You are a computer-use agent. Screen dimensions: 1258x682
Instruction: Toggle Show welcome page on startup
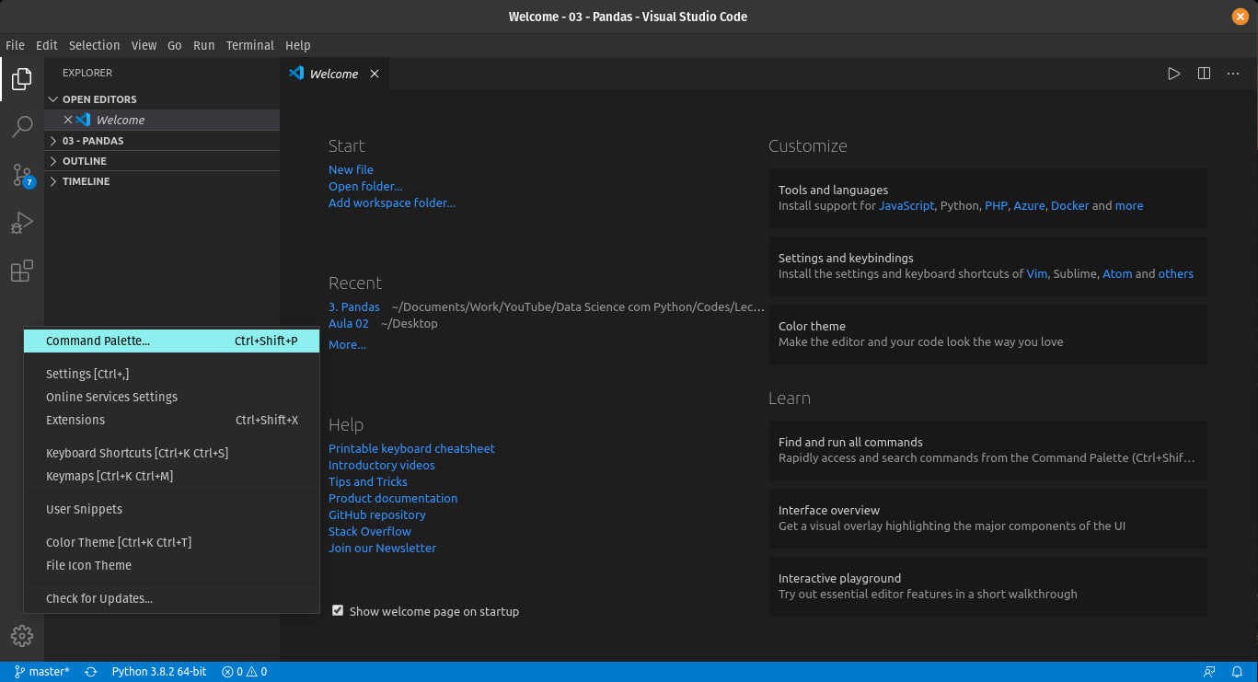point(338,610)
